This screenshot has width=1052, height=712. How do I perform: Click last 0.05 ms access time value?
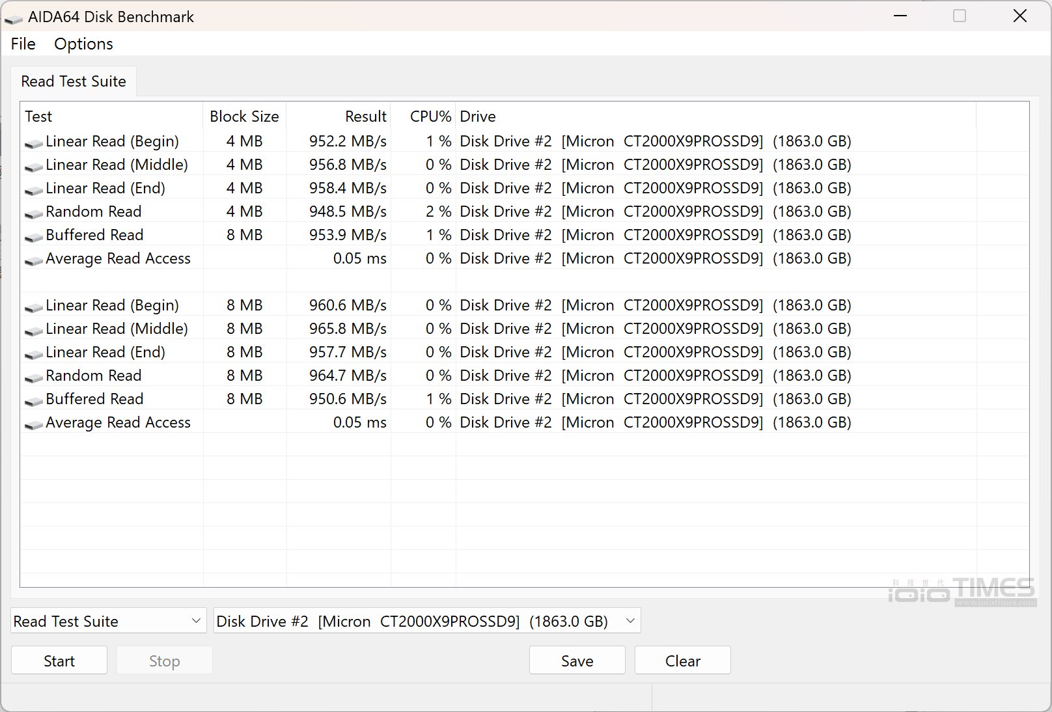point(360,422)
